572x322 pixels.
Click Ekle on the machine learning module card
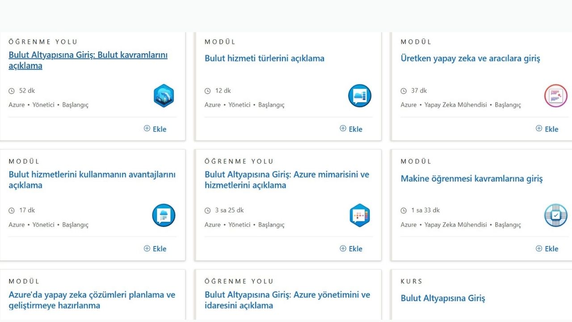point(547,248)
